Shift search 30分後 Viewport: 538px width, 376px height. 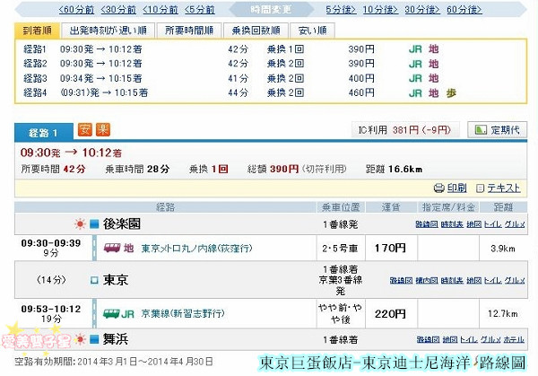click(x=422, y=10)
